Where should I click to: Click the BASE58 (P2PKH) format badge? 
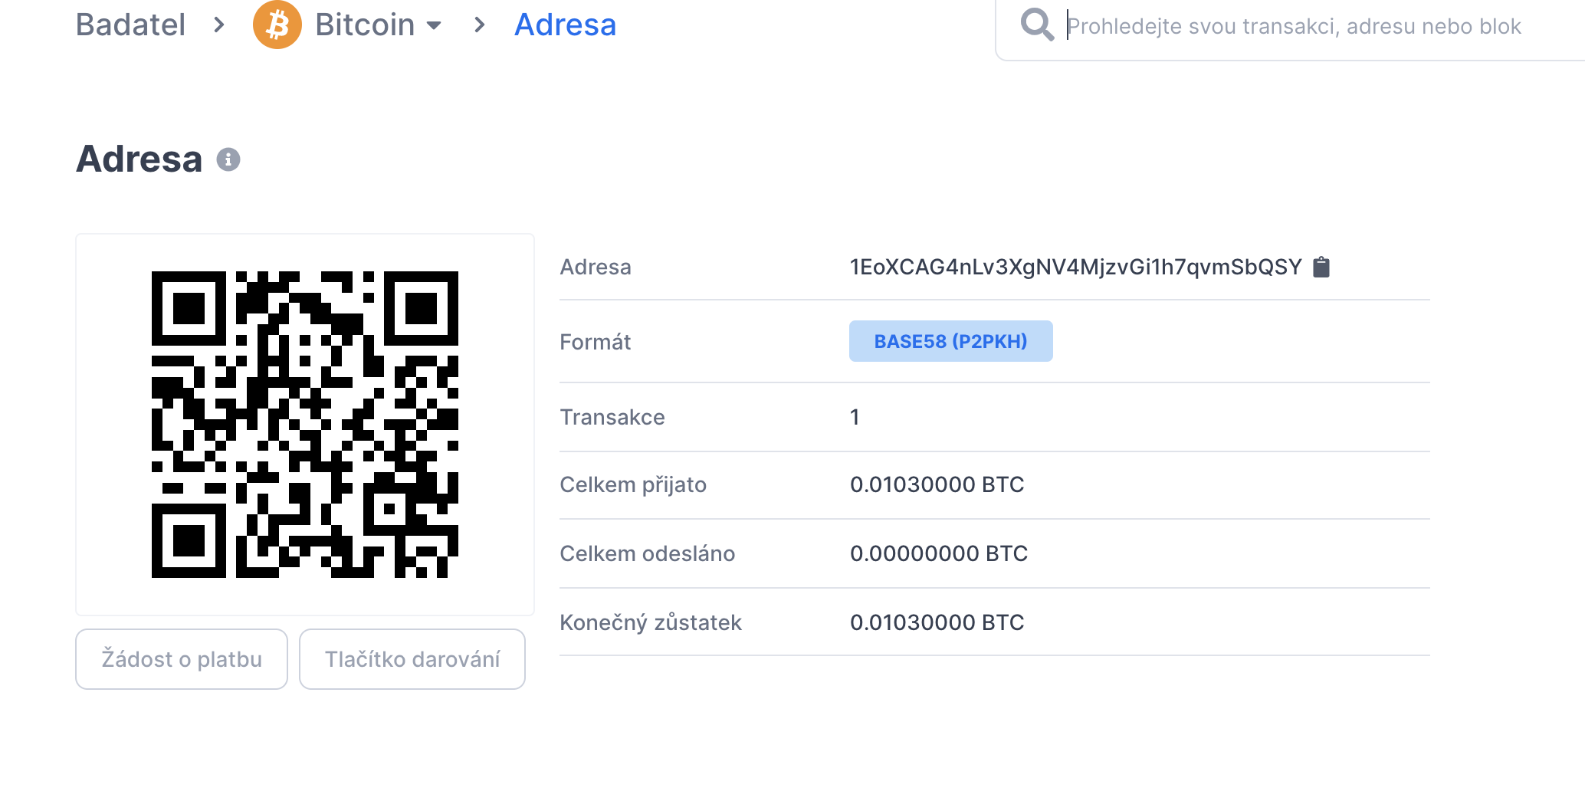[x=950, y=341]
